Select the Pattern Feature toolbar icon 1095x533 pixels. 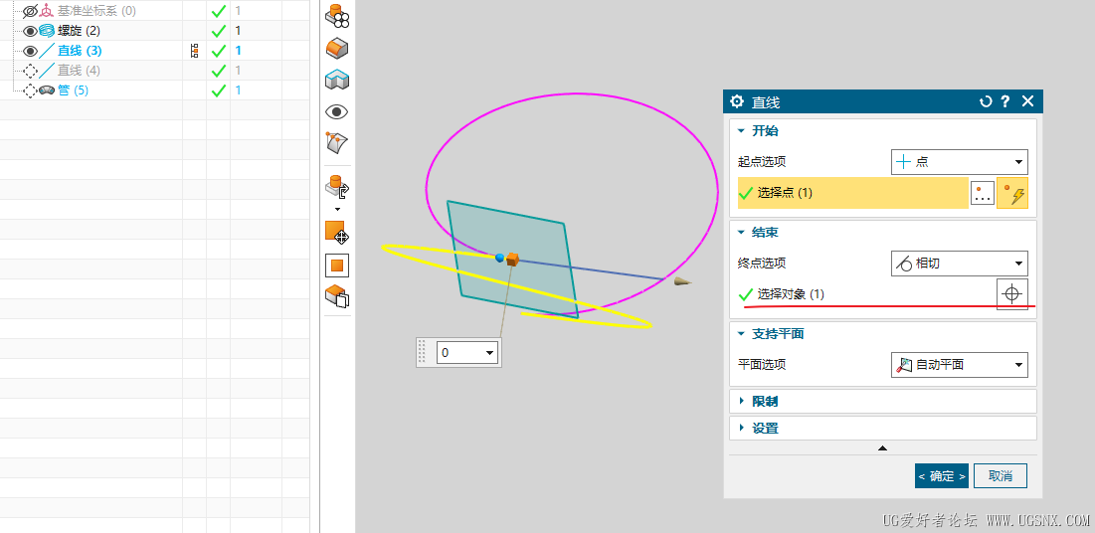(337, 15)
